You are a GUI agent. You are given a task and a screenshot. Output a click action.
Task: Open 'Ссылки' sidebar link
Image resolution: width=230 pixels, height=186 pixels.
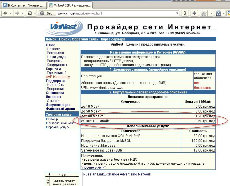[53, 101]
